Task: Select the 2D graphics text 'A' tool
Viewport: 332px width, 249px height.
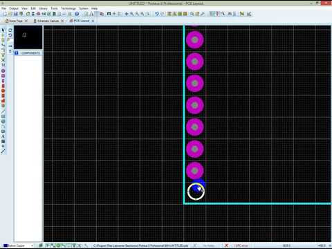Action: tap(3, 136)
